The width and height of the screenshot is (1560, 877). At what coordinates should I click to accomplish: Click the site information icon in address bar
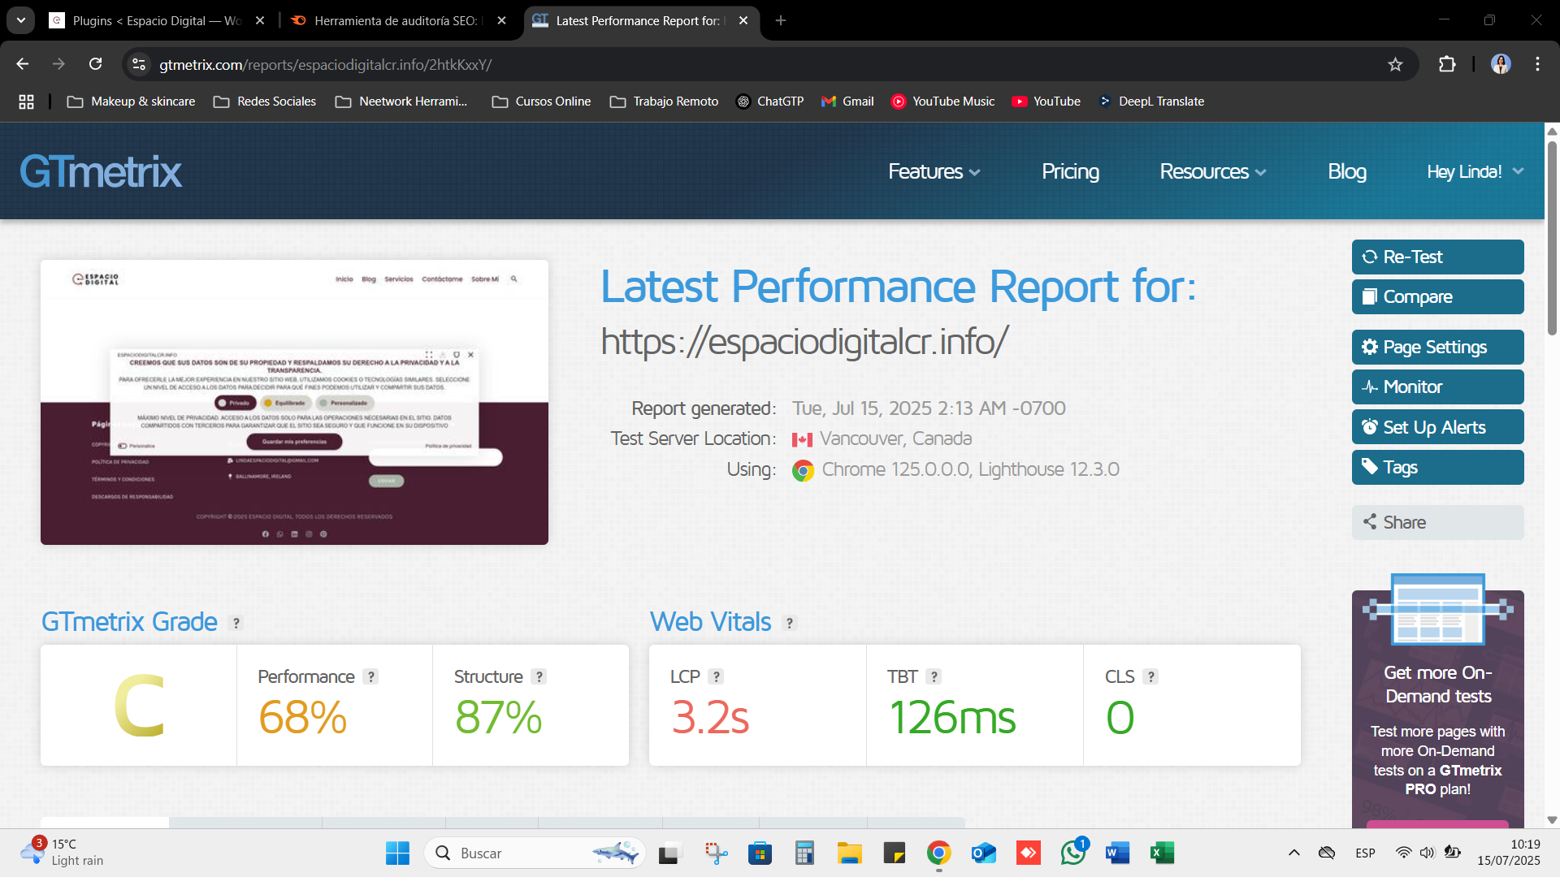[x=139, y=64]
